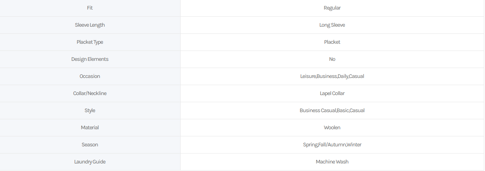This screenshot has height=171, width=485.
Task: Click the Leisure,Business,Daily,Casual text
Action: point(332,76)
